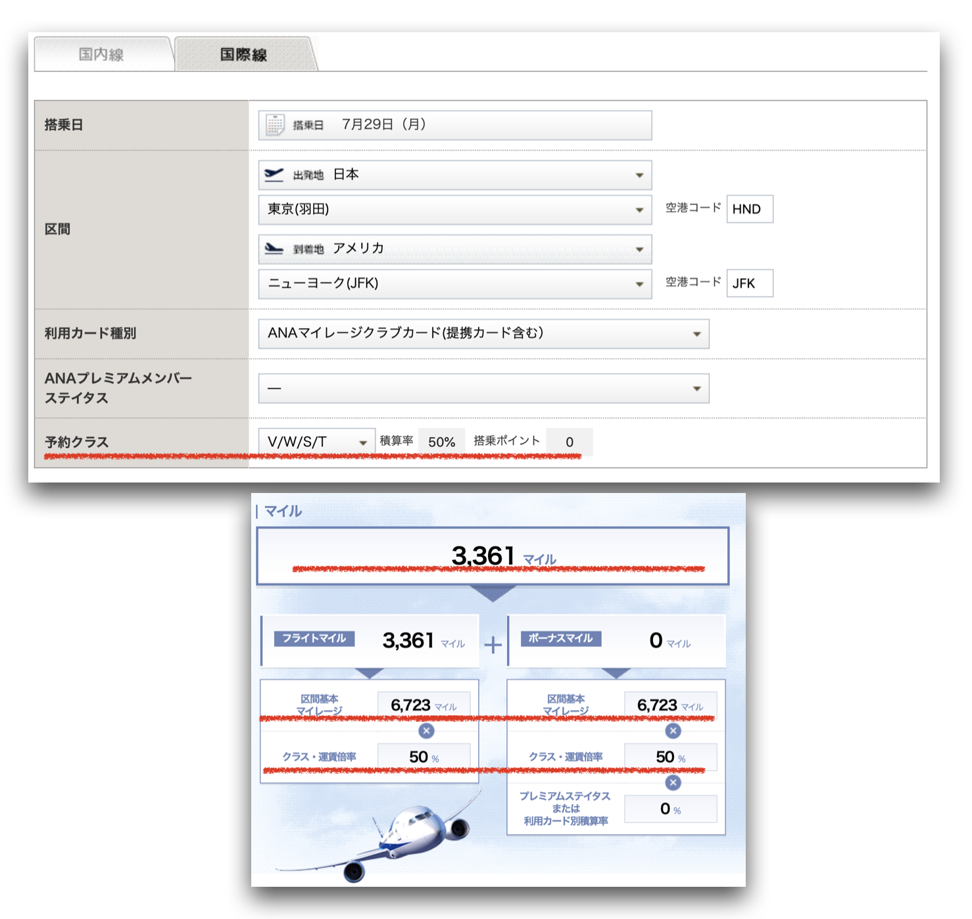Click 6,723 マイル under フライトマイル
This screenshot has height=919, width=972.
[x=424, y=705]
